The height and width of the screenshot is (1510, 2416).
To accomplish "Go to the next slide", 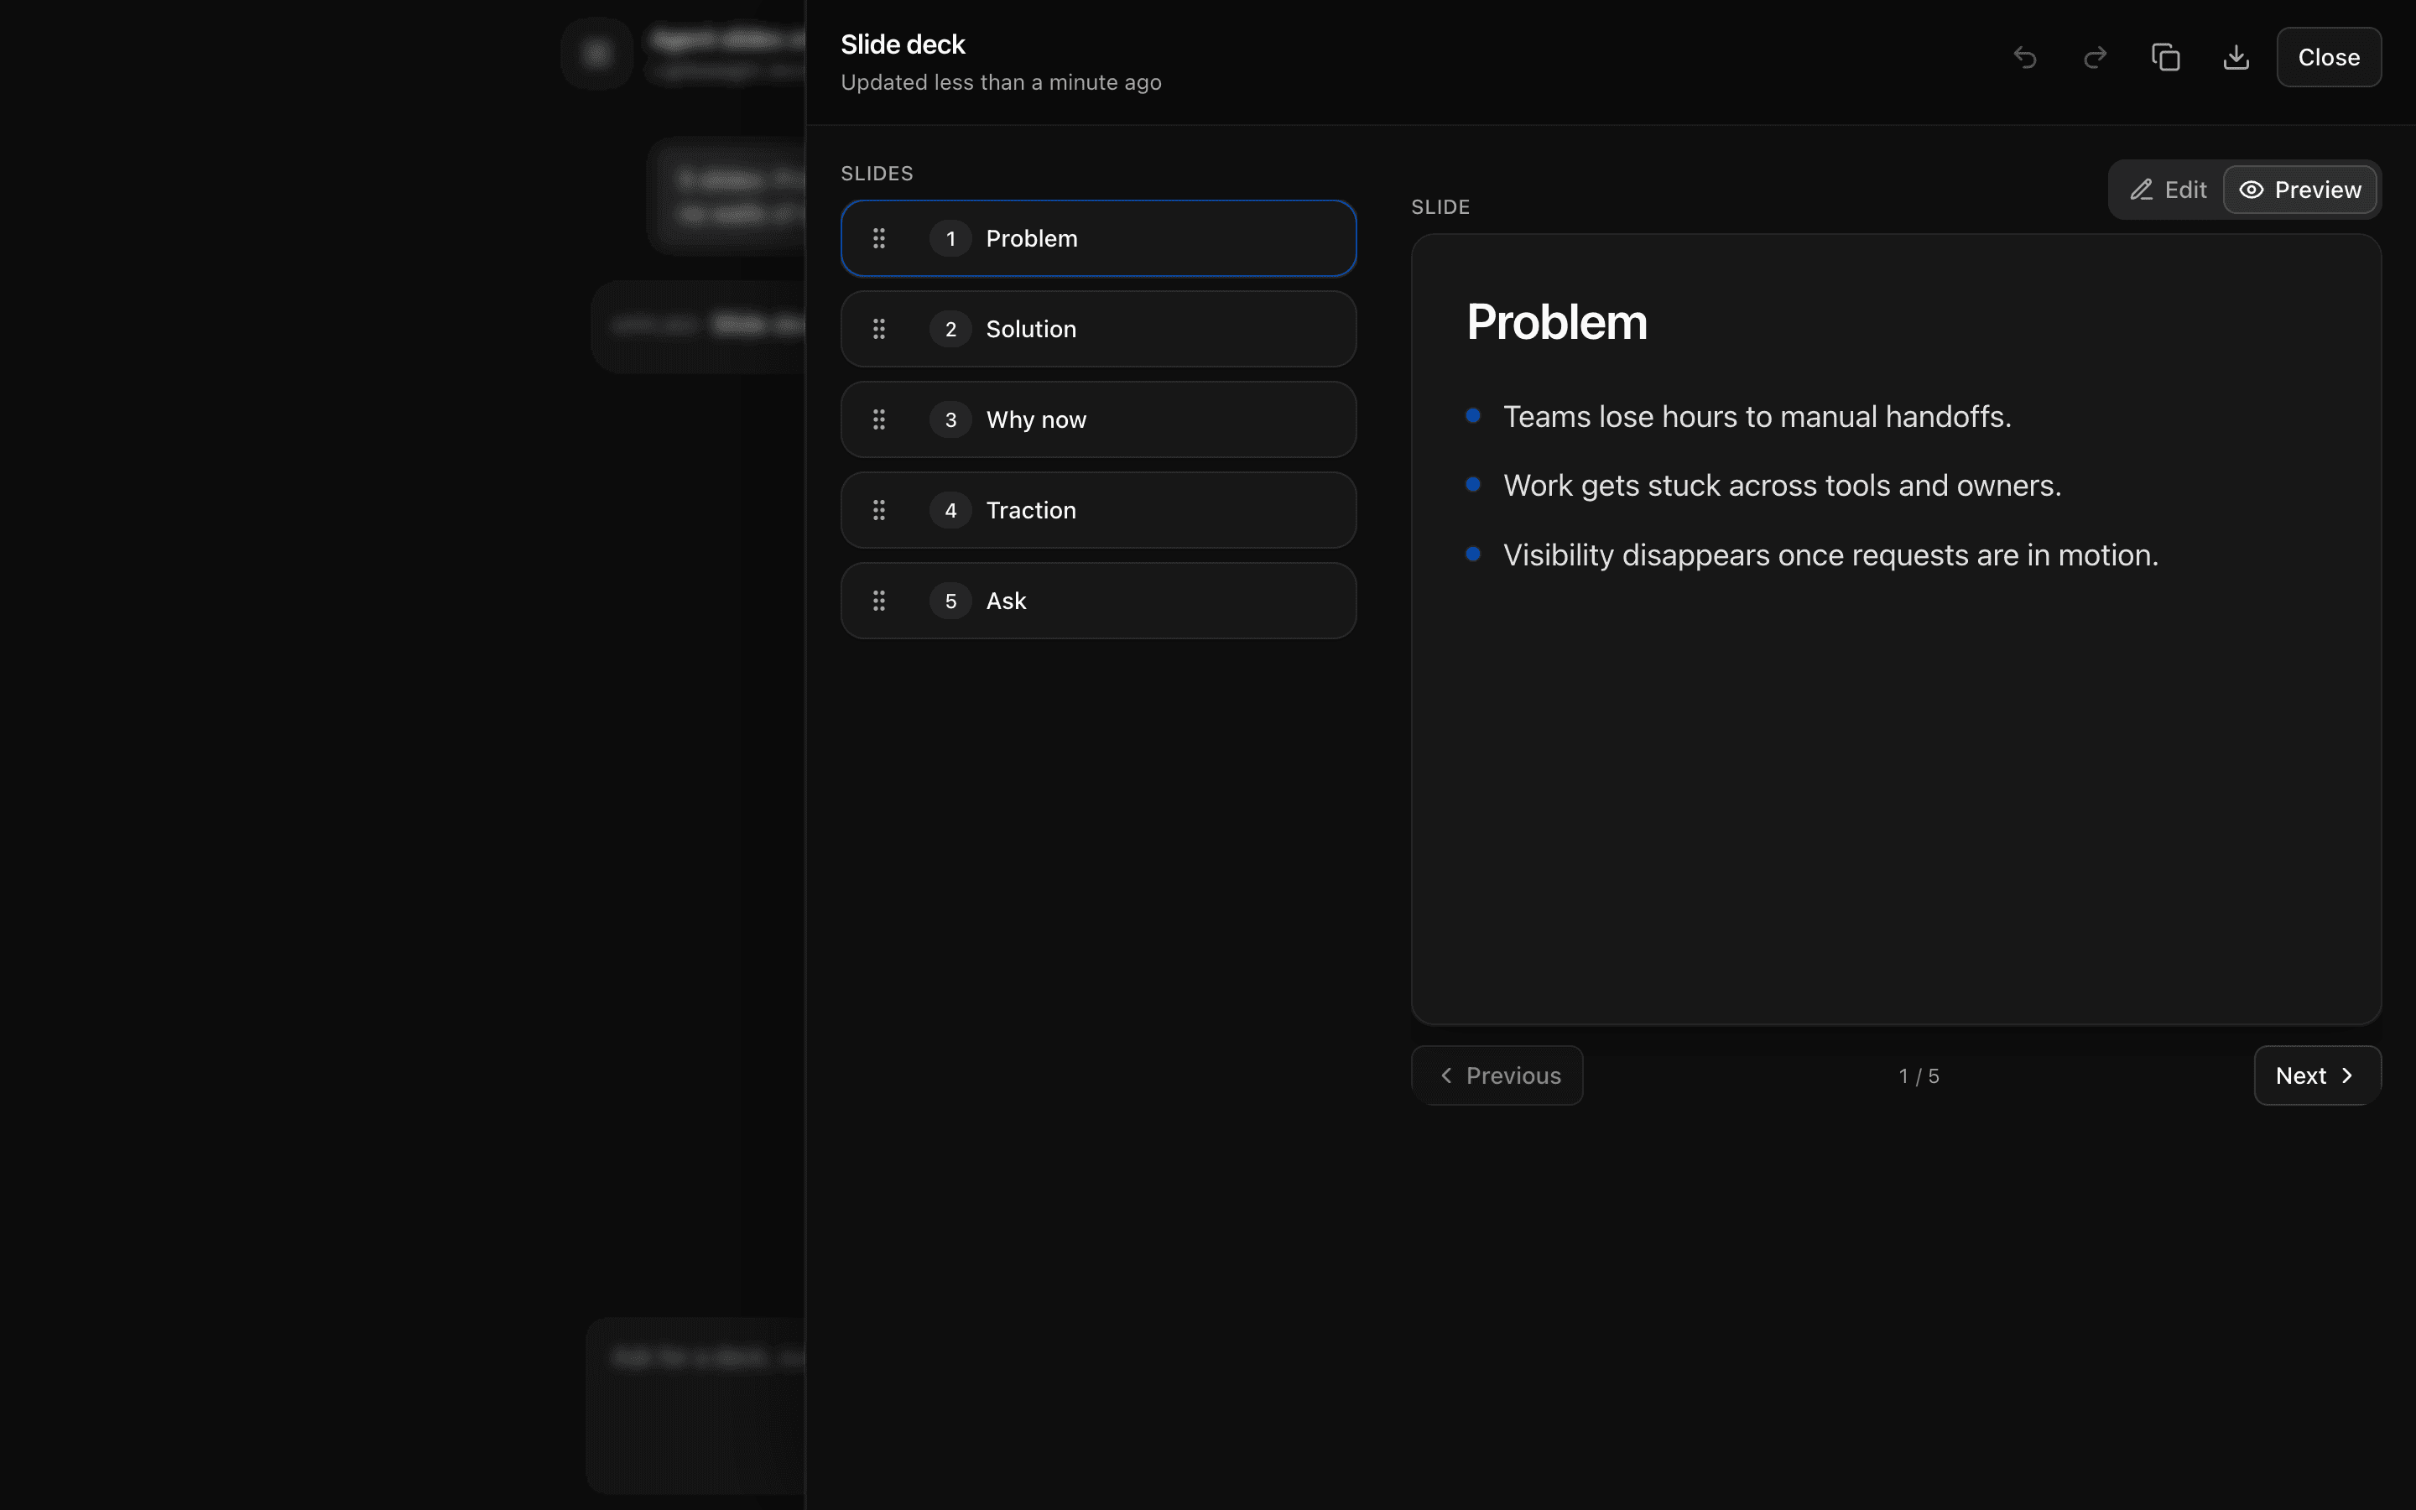I will click(2316, 1075).
